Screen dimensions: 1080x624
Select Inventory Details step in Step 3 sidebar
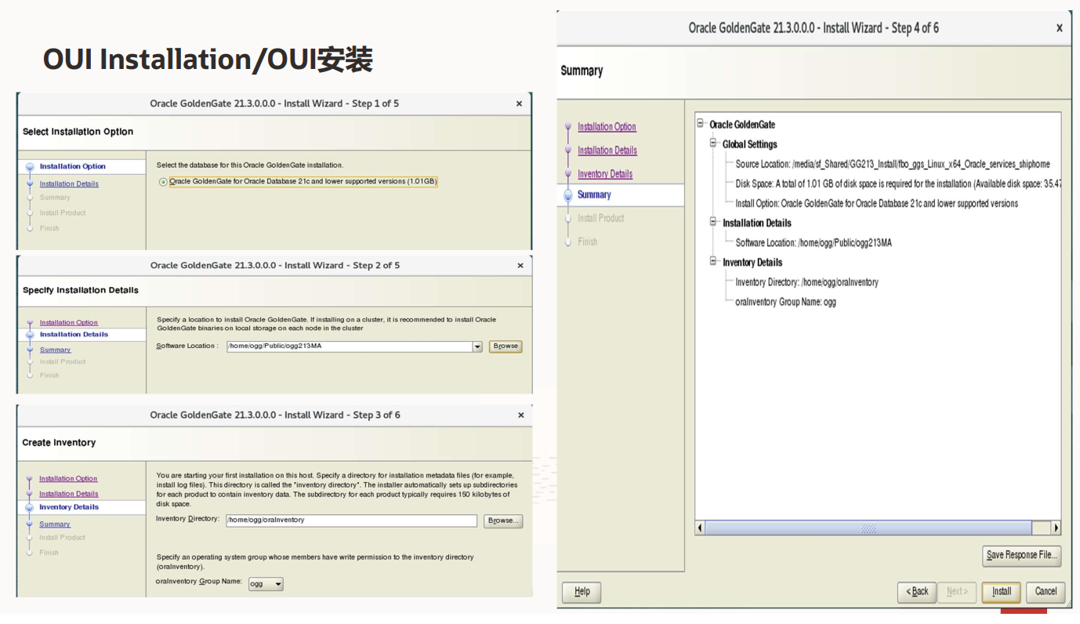pyautogui.click(x=69, y=507)
